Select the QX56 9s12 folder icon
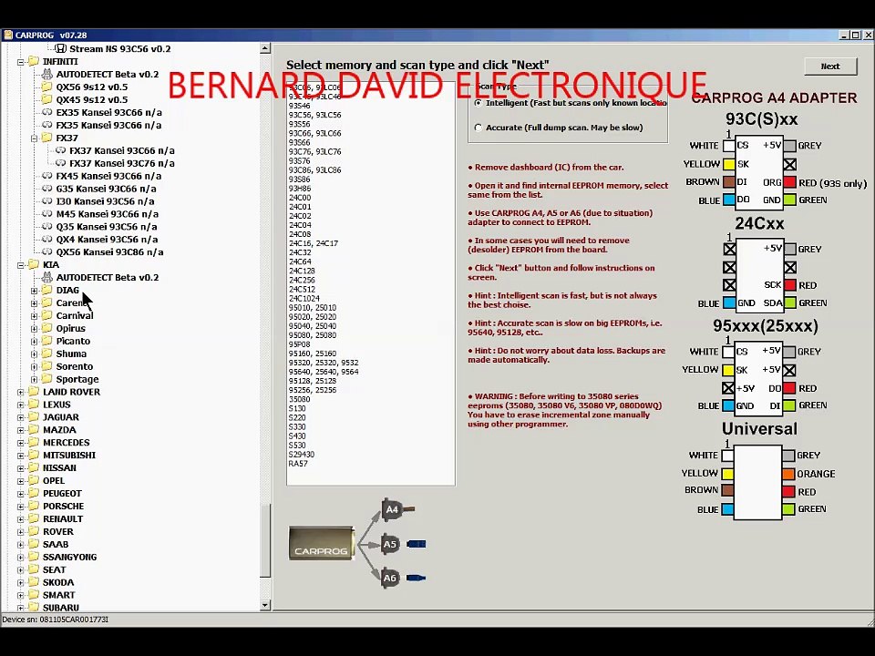Viewport: 875px width, 656px height. tap(47, 87)
